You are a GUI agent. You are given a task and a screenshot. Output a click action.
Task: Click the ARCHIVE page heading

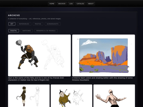(14, 15)
